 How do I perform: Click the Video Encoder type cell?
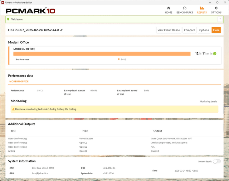(x=86, y=139)
